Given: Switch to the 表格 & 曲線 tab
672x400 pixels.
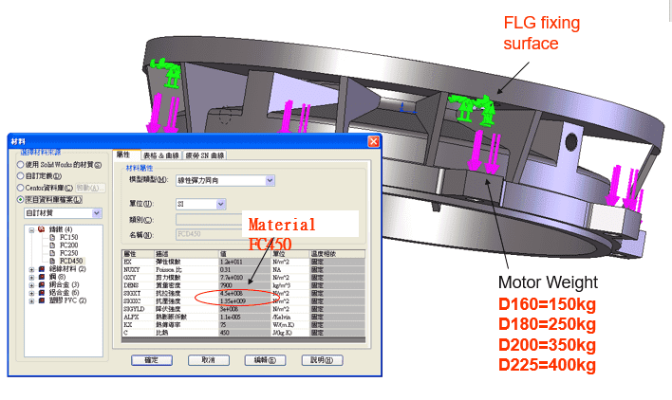Looking at the screenshot, I should click(x=162, y=155).
